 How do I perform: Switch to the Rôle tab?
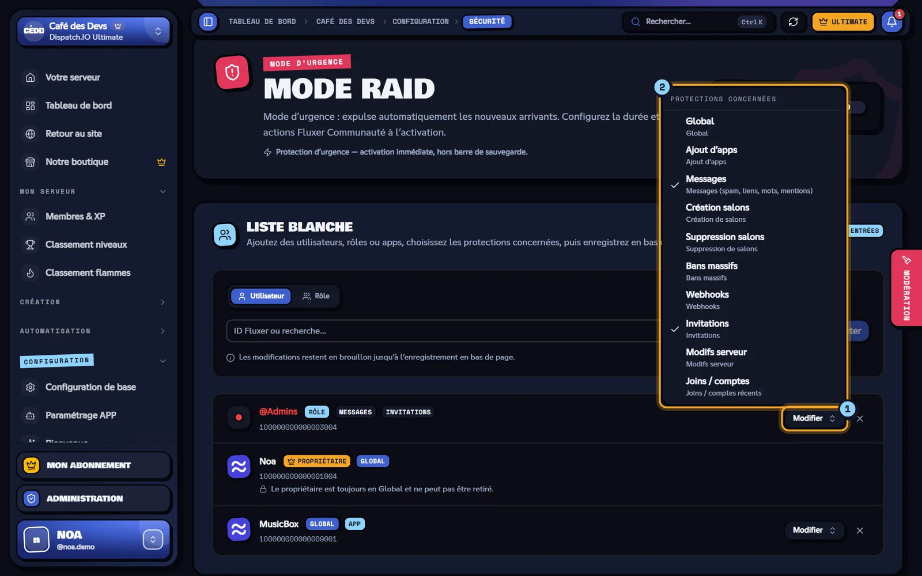pyautogui.click(x=316, y=296)
